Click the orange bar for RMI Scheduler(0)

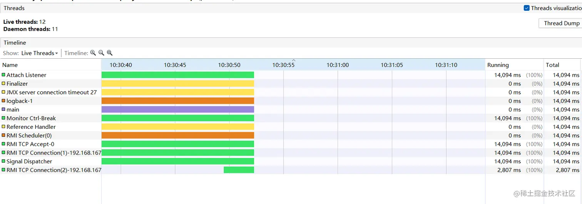[x=178, y=135]
